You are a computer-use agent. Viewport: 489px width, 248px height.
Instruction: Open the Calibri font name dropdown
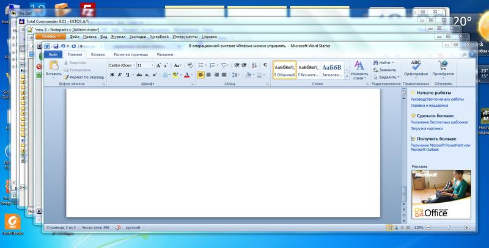(x=134, y=65)
